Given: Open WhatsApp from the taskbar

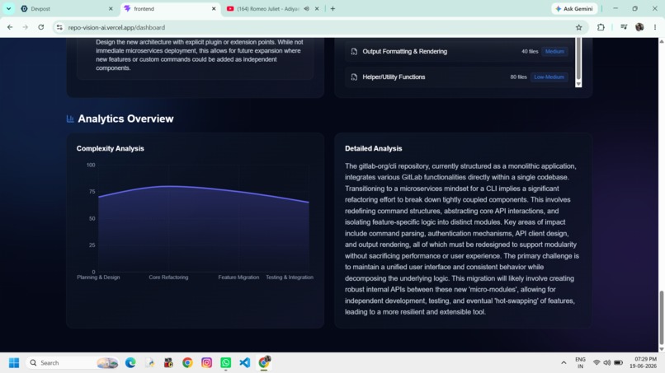Looking at the screenshot, I should point(225,363).
